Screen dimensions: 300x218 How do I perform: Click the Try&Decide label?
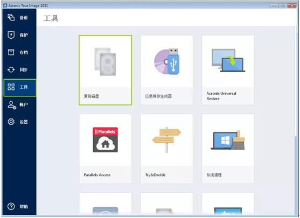155,175
